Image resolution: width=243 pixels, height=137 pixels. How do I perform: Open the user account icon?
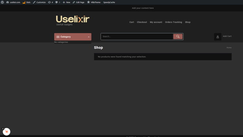218,37
